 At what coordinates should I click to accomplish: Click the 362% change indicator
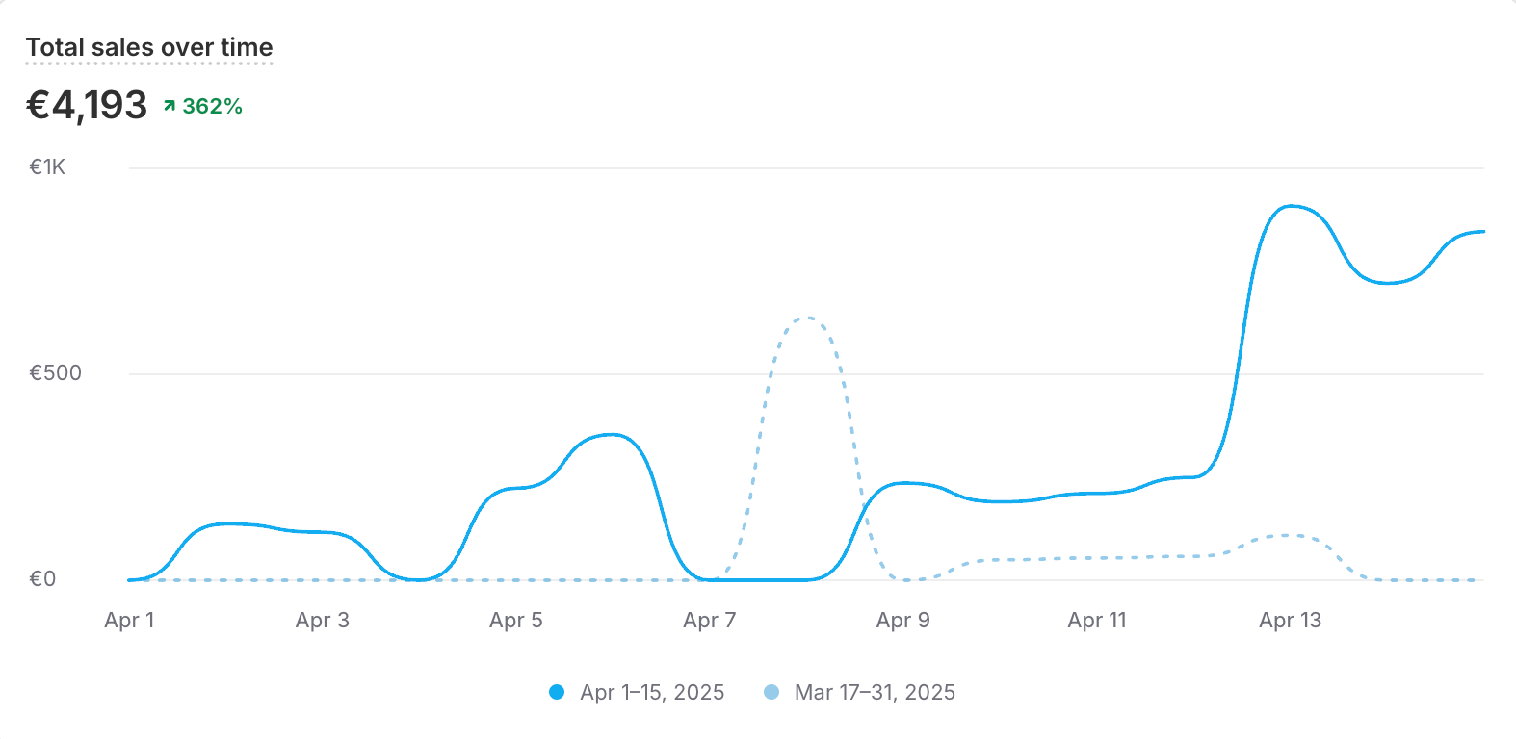click(213, 107)
